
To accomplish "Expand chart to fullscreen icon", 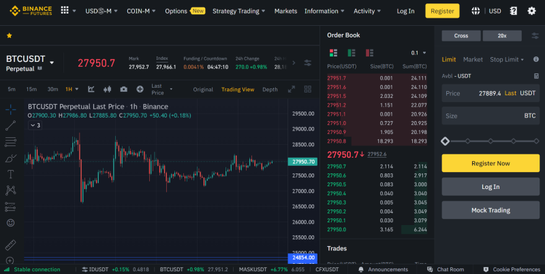I will (292, 89).
